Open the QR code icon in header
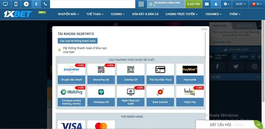 (x=141, y=4)
